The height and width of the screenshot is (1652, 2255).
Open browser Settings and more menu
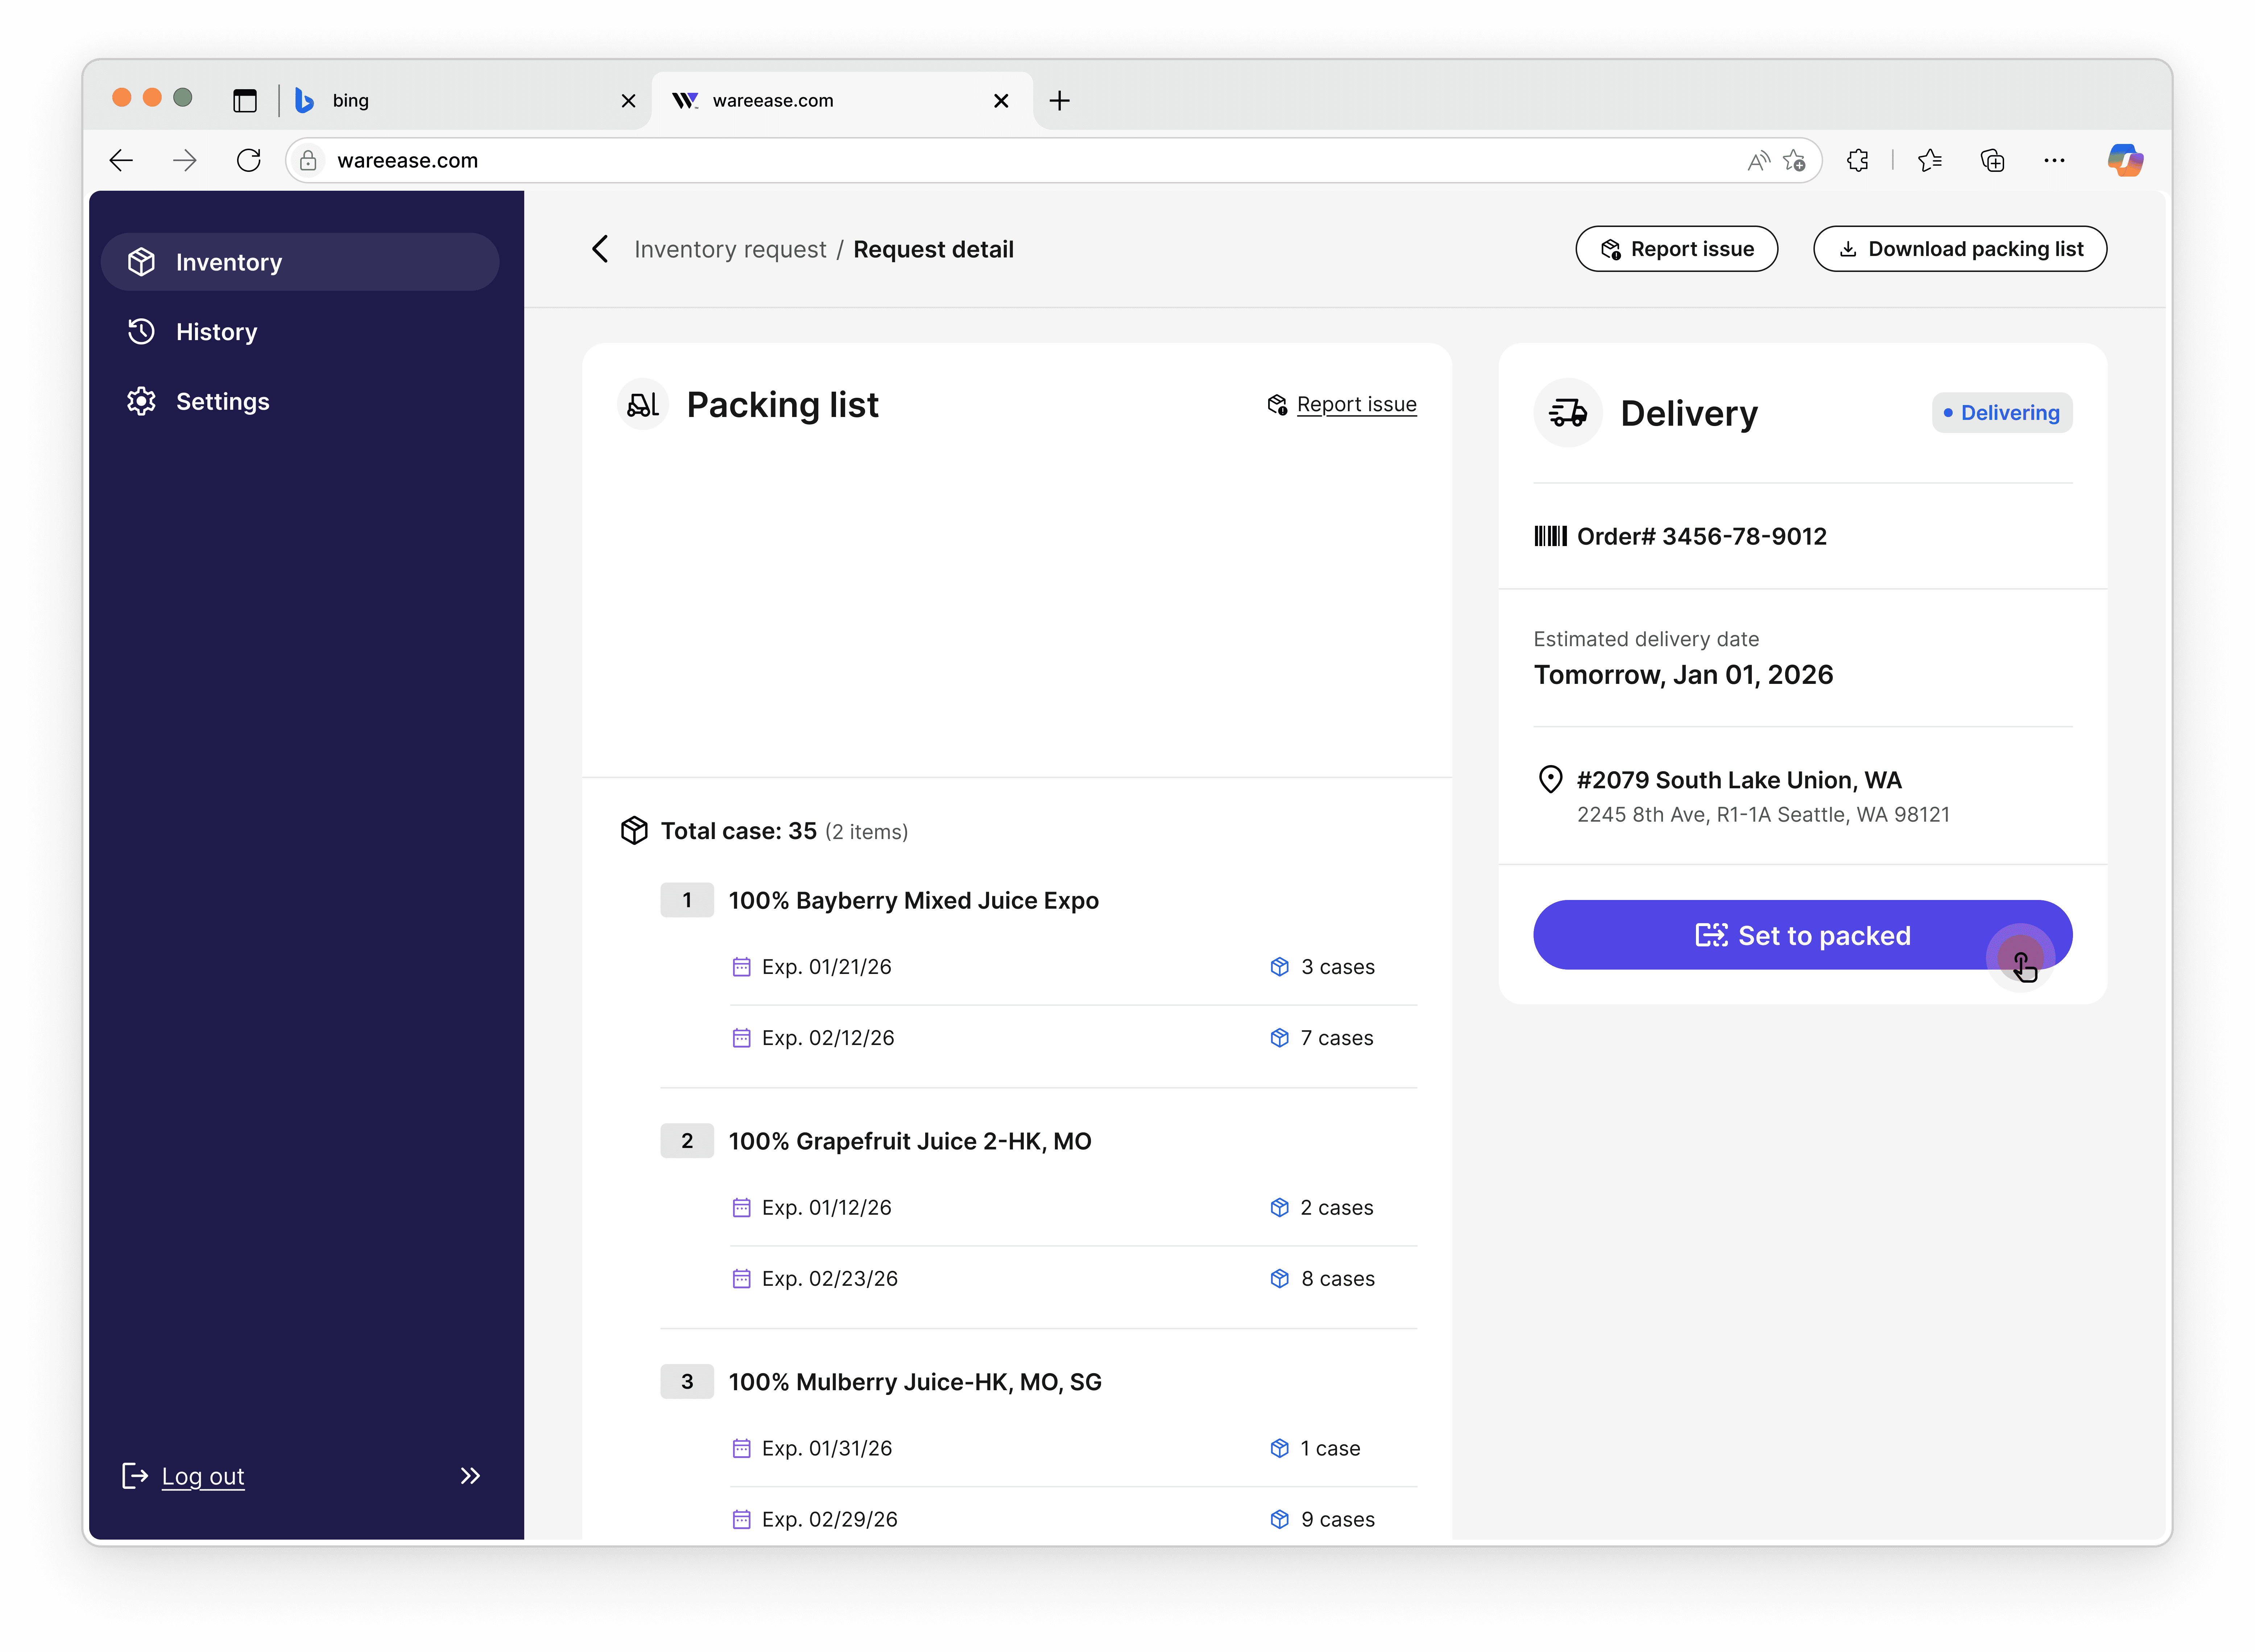click(2054, 160)
